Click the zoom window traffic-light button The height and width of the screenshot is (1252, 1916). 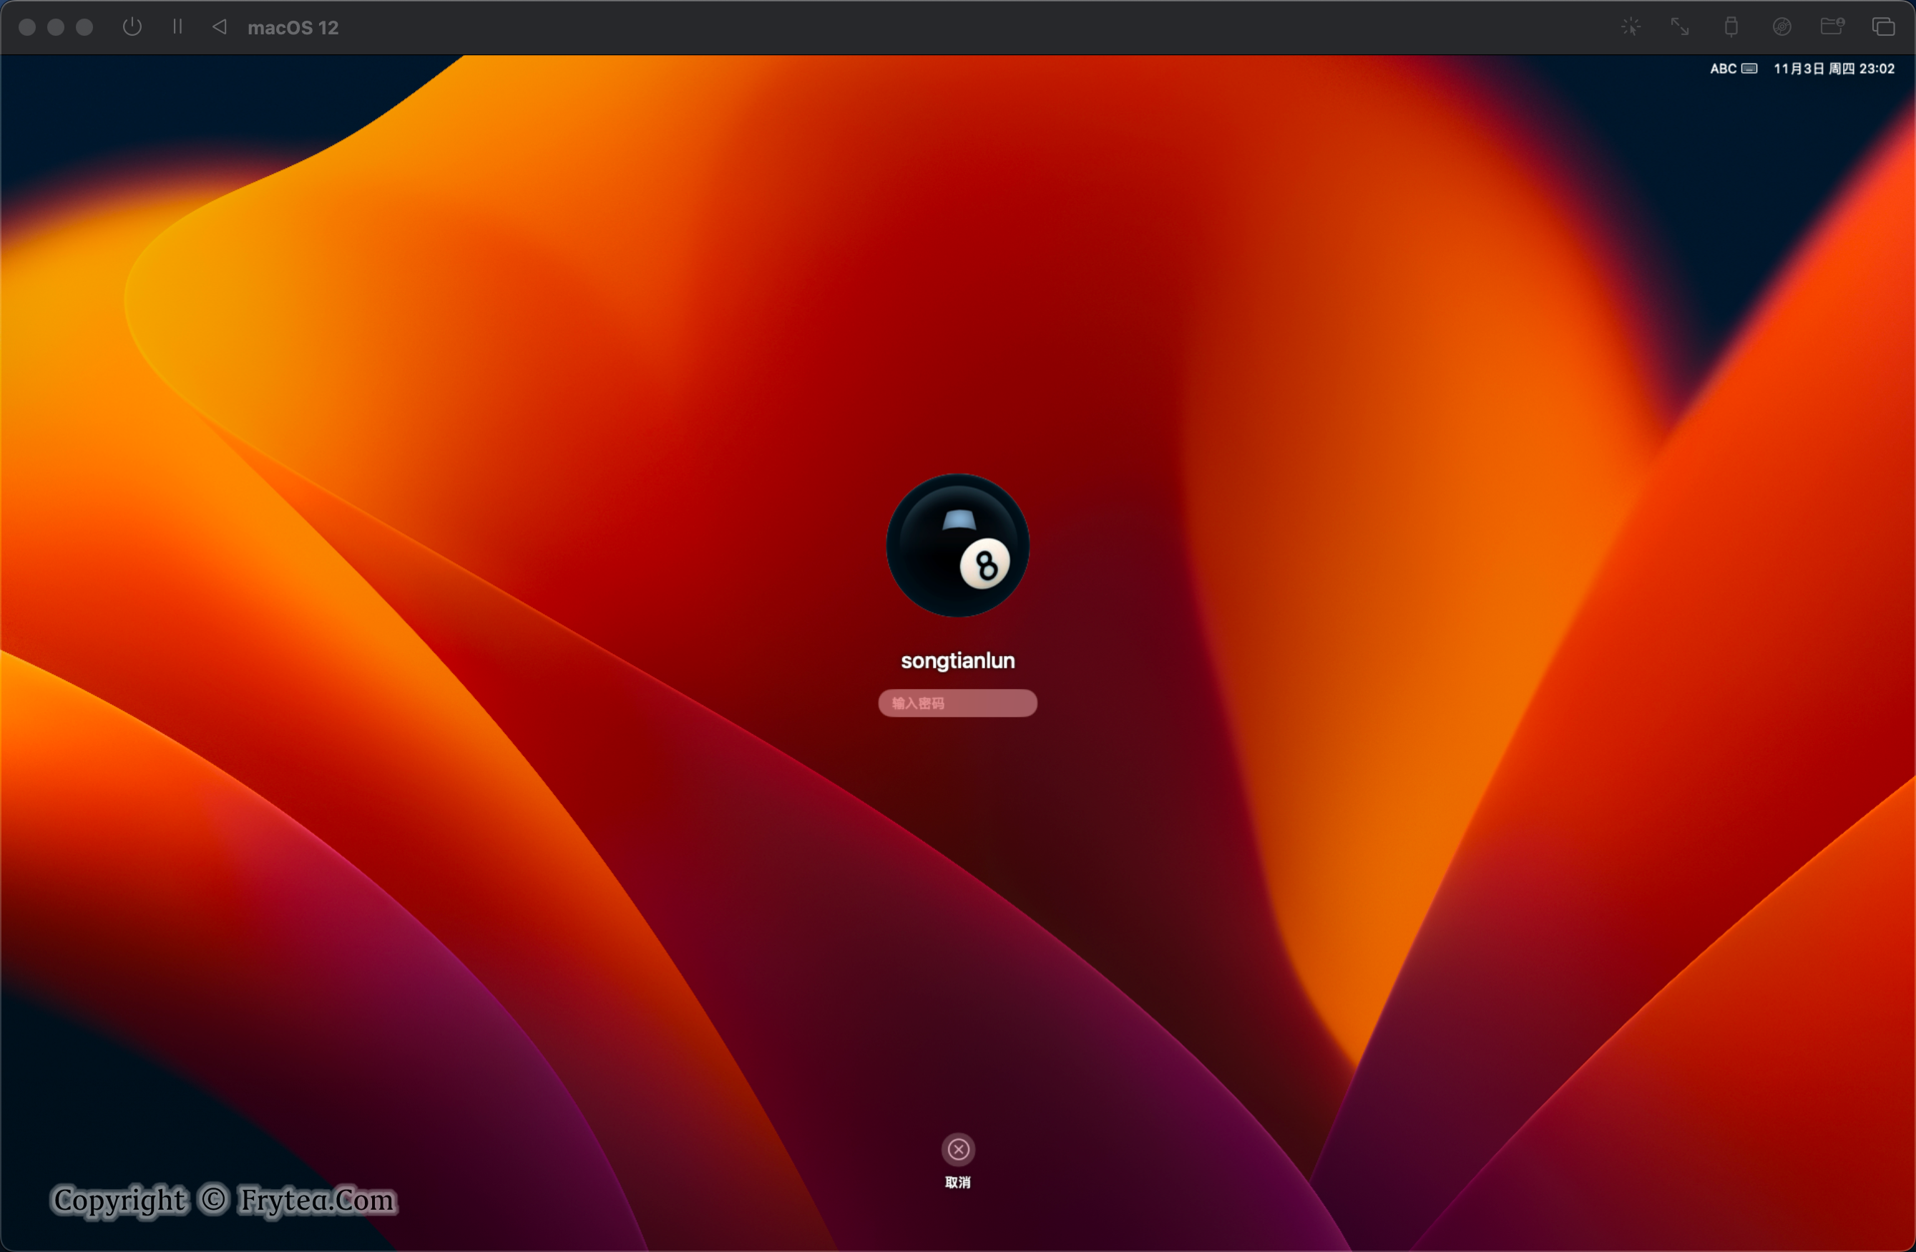(x=84, y=26)
